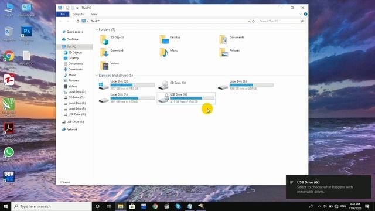Select the Pictures folder icon
Image resolution: width=375 pixels, height=211 pixels.
tap(223, 52)
